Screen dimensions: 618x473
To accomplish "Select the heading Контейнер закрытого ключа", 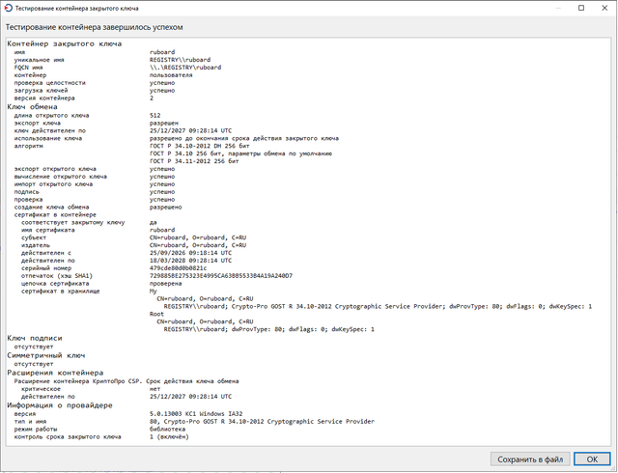I will (65, 43).
